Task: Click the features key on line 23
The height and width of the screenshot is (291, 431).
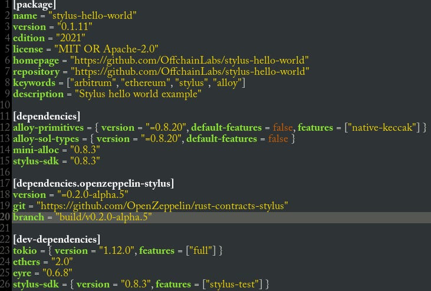Action: click(157, 251)
